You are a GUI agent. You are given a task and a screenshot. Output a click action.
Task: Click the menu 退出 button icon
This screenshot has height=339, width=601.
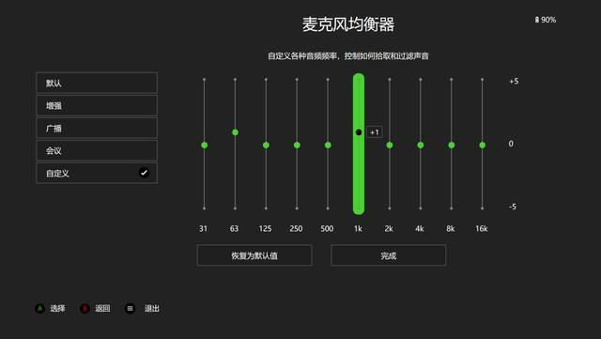[x=130, y=308]
